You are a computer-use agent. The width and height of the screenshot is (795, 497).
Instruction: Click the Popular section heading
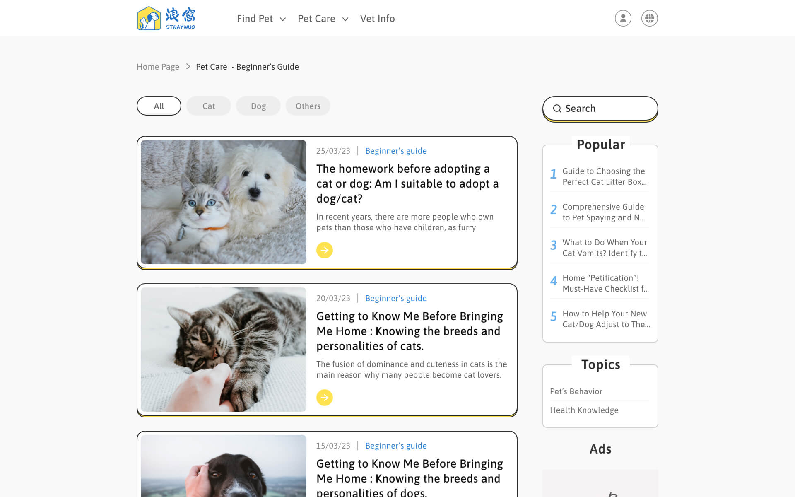[x=601, y=145]
